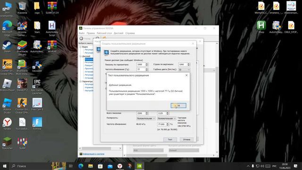Viewport: 302px width, 170px height.
Task: Open the color depth 32 dropdown
Action: [184, 69]
